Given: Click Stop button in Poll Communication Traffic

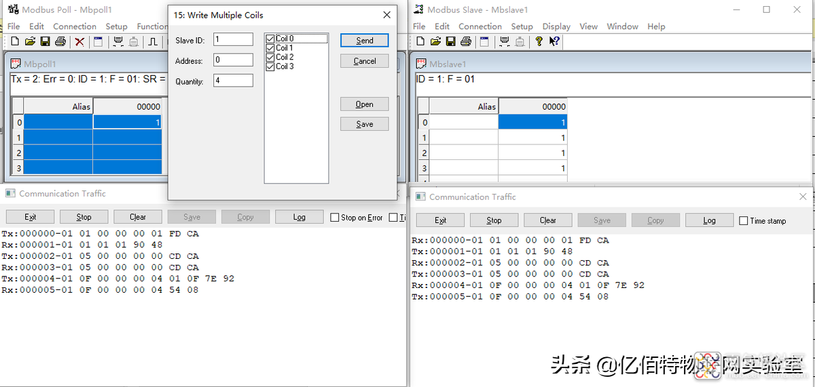Looking at the screenshot, I should (84, 217).
